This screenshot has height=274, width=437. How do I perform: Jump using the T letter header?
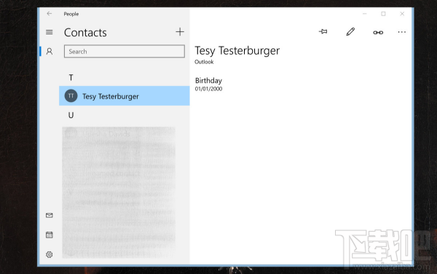71,77
